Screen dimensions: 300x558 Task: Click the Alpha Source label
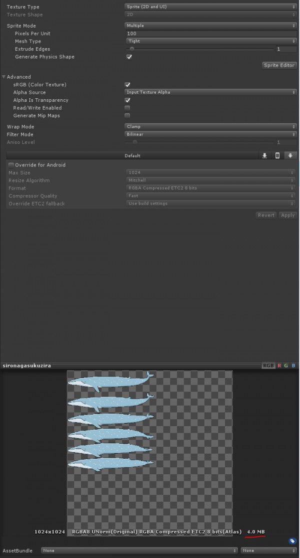[x=29, y=93]
